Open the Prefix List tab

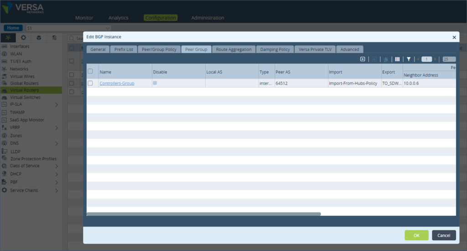click(124, 49)
